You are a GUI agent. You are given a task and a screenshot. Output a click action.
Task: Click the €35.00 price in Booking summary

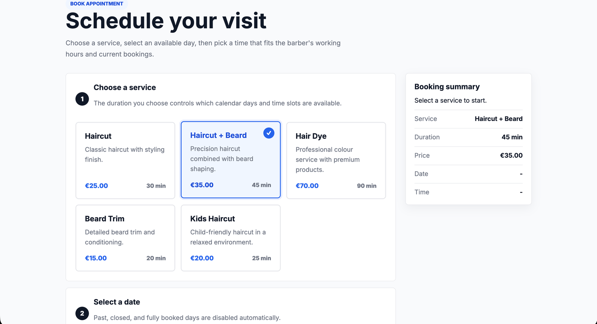pos(511,155)
